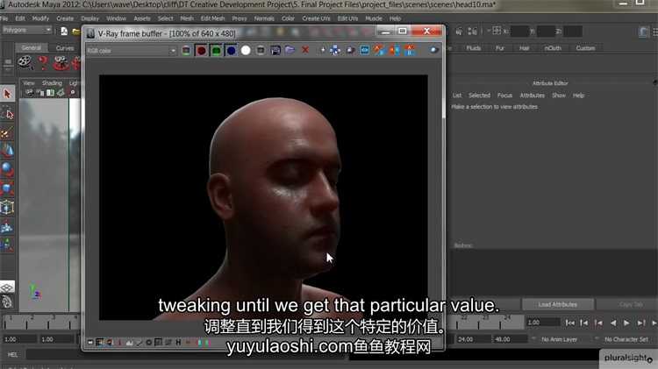Click the compare horizontal A B icon
The image size is (658, 369).
[395, 51]
